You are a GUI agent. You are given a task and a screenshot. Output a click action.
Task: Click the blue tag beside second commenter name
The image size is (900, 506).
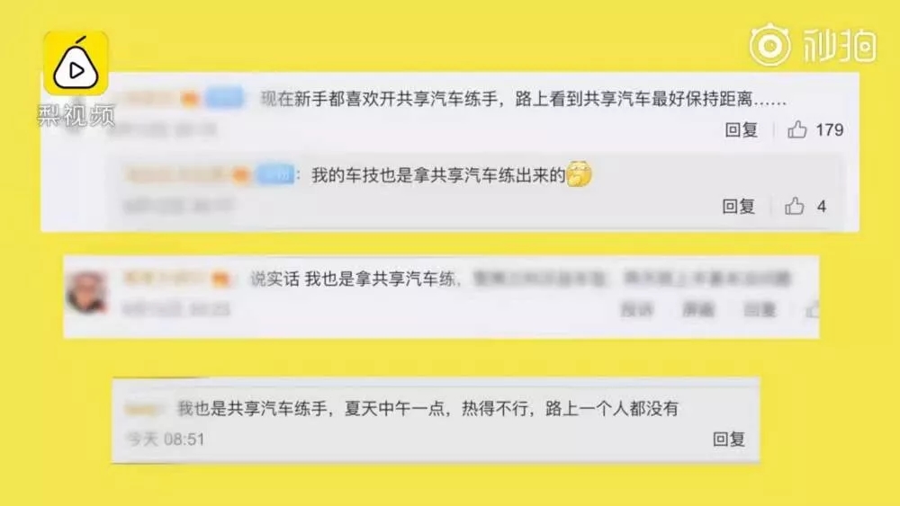[x=274, y=174]
